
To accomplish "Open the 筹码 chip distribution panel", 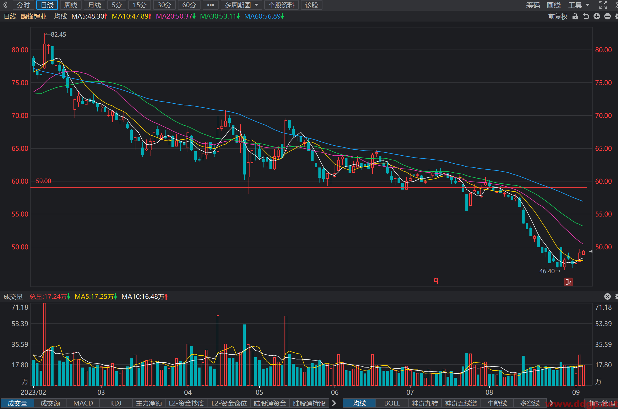I will tap(533, 5).
